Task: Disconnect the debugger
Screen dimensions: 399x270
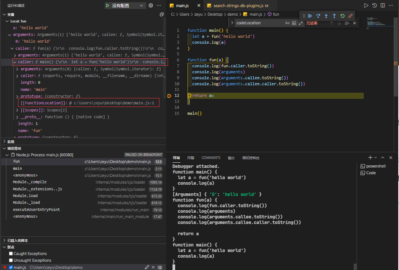Action: [350, 16]
